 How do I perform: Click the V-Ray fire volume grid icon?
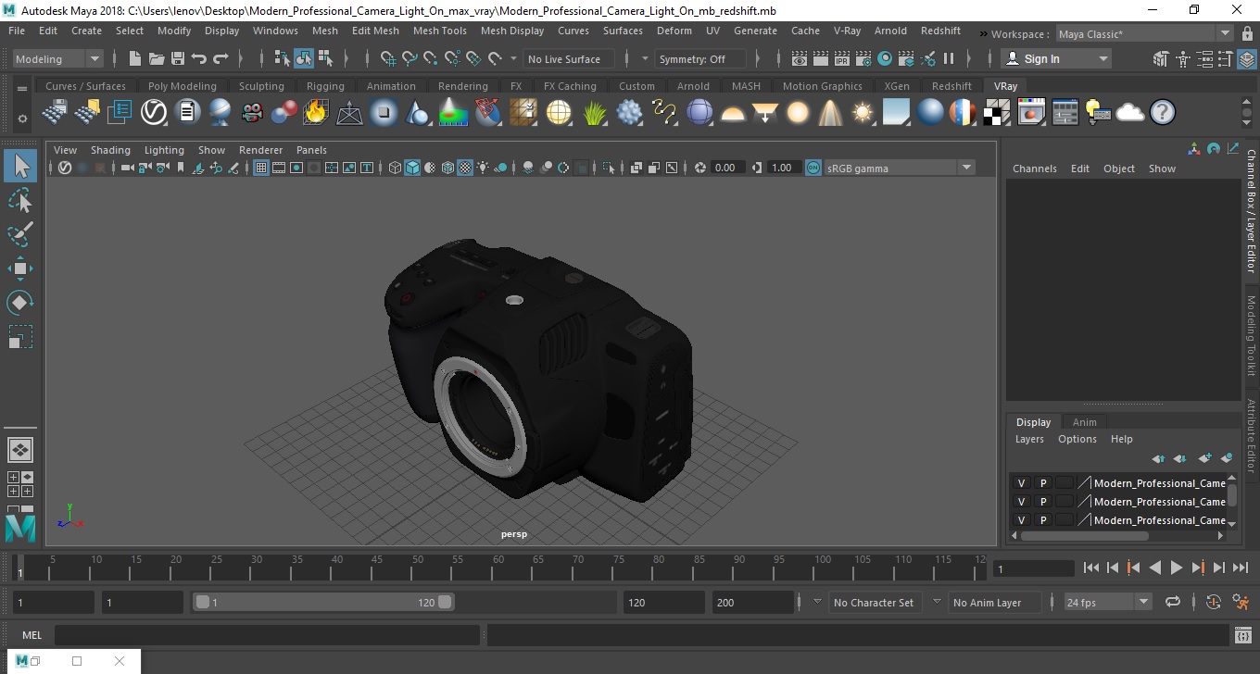point(316,113)
